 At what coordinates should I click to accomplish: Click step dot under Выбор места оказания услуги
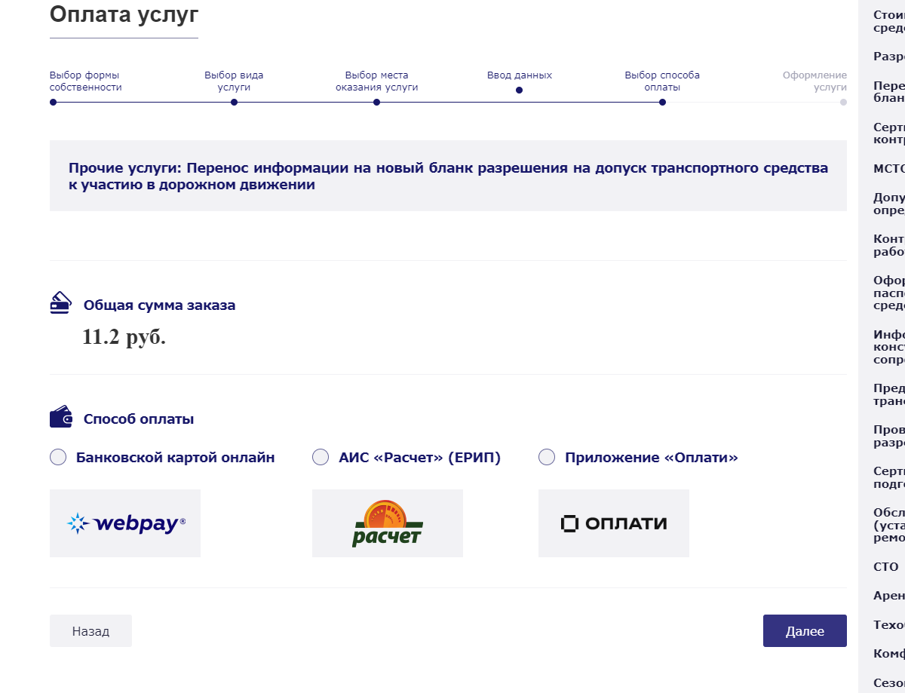[376, 103]
